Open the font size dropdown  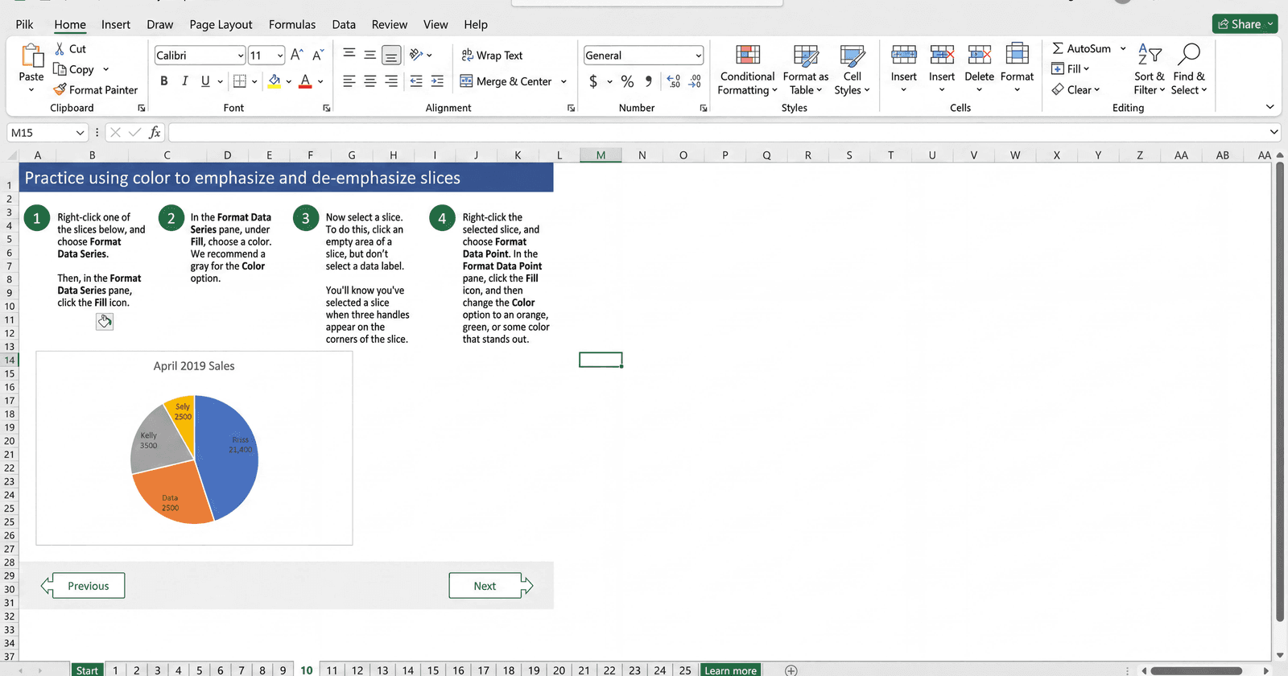click(x=280, y=56)
